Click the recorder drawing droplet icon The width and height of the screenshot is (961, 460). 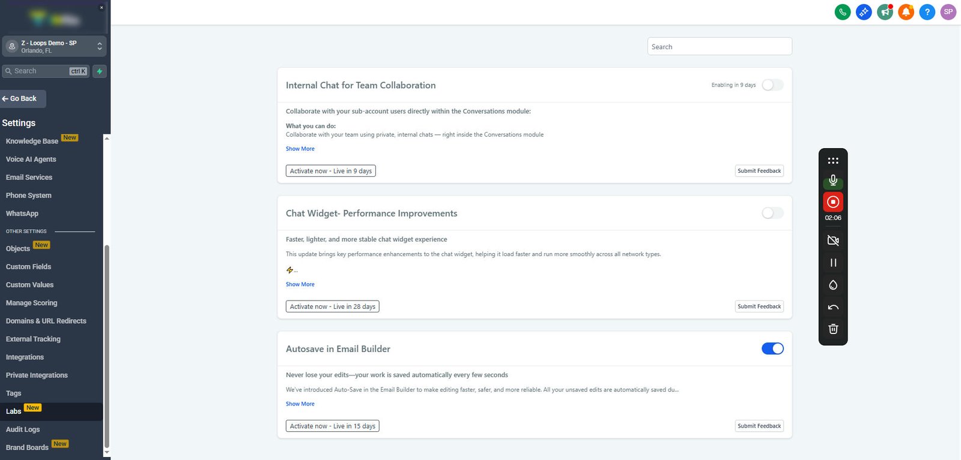(x=833, y=285)
